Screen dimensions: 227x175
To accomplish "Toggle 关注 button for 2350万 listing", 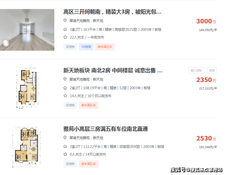I will (212, 70).
